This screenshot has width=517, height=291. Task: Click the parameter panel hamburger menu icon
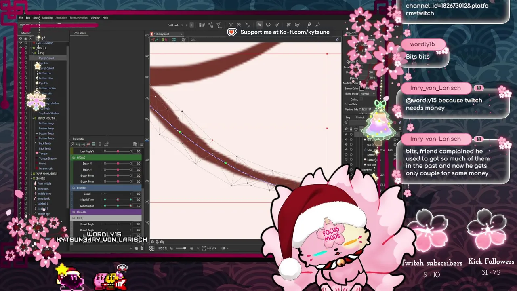click(x=141, y=144)
